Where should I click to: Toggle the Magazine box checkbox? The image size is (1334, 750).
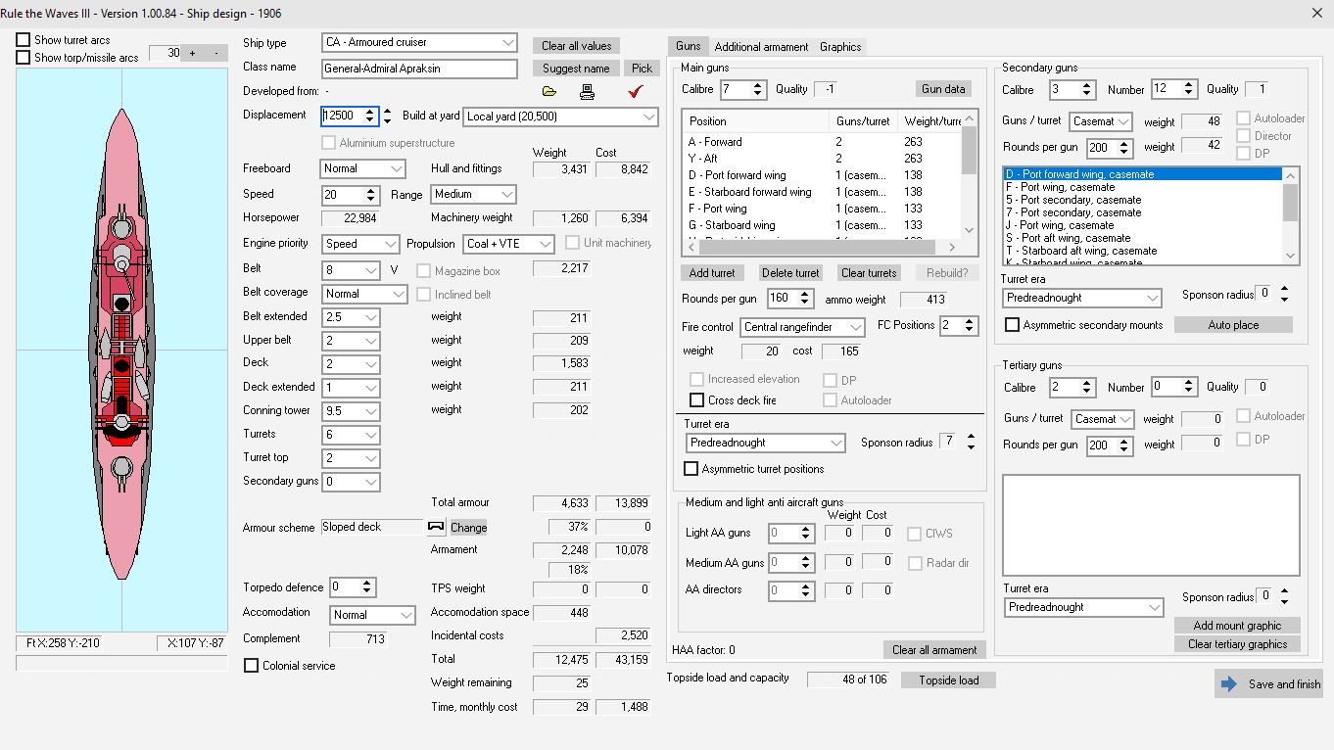(x=424, y=271)
